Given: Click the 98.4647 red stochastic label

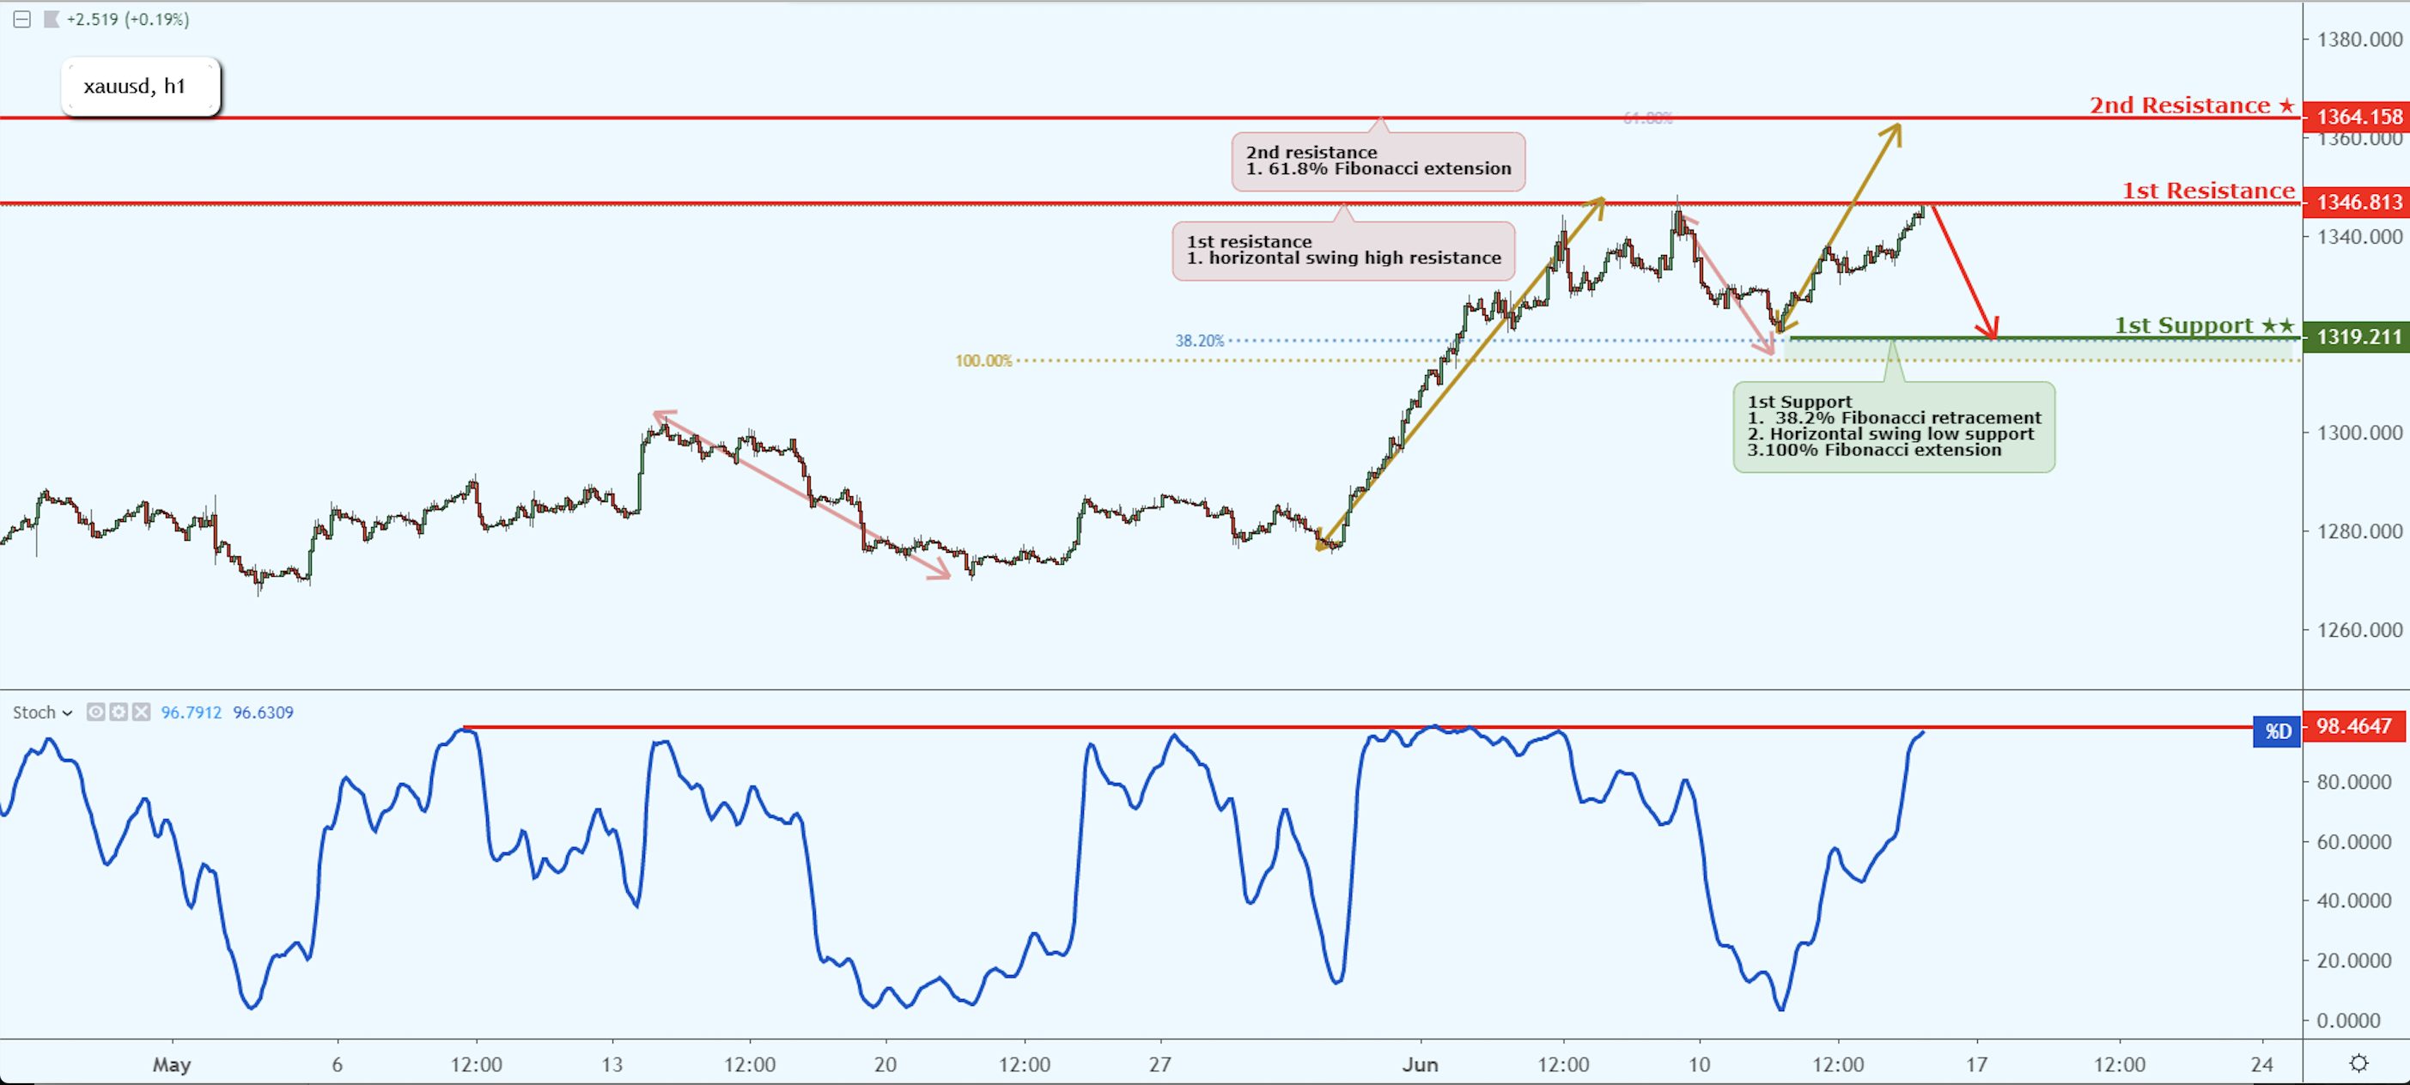Looking at the screenshot, I should (2356, 727).
